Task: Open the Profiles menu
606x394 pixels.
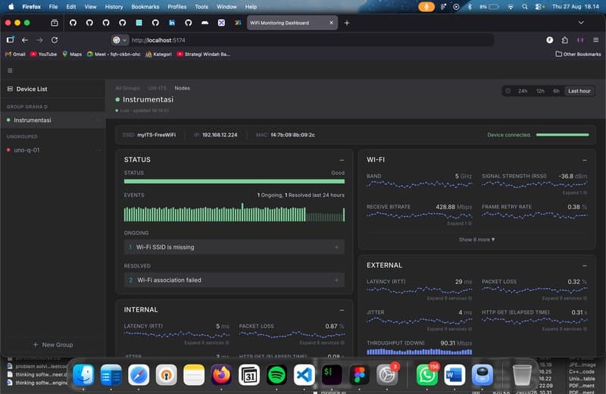Action: coord(176,7)
